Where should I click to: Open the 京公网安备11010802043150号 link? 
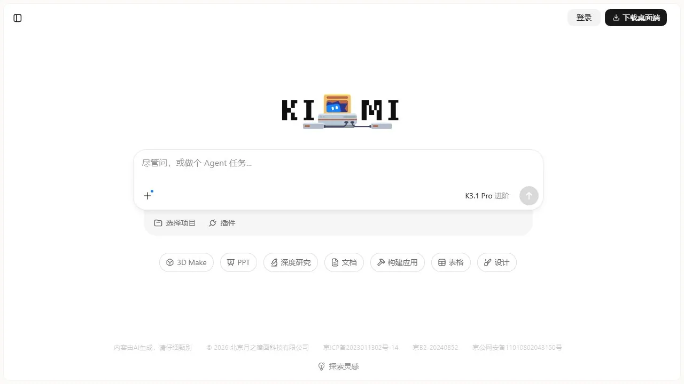tap(517, 348)
